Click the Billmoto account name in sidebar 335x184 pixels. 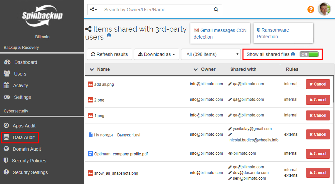[x=42, y=37]
